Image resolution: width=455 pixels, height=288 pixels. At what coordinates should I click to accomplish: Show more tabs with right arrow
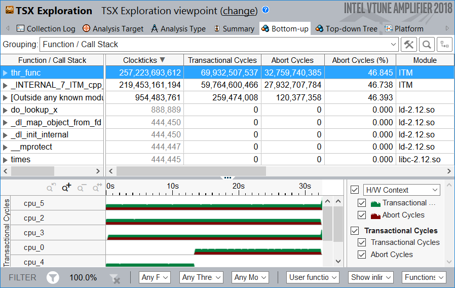tap(447, 28)
